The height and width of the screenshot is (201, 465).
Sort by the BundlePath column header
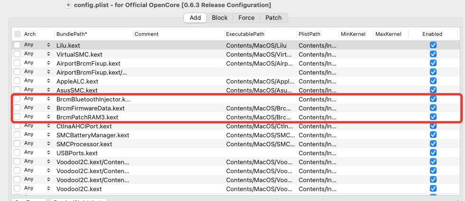[92, 34]
